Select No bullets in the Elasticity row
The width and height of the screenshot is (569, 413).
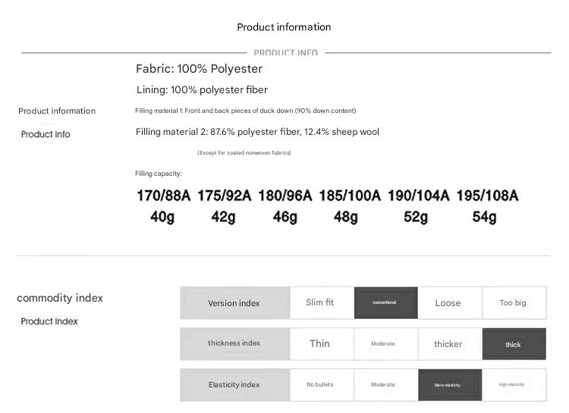click(x=320, y=384)
